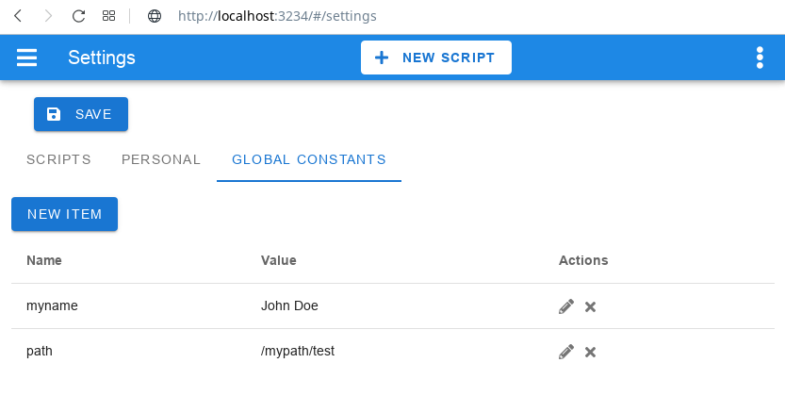The image size is (785, 396).
Task: Open the hamburger navigation menu
Action: tap(26, 58)
